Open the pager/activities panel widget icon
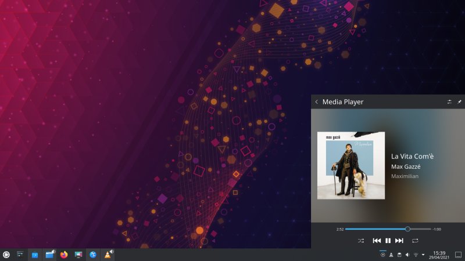The width and height of the screenshot is (465, 261). tap(20, 254)
